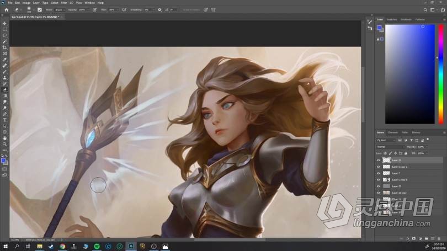
Task: Select the History Brush tool
Action: pos(4,84)
